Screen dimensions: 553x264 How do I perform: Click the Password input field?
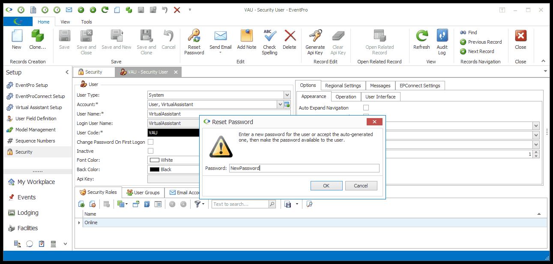304,168
